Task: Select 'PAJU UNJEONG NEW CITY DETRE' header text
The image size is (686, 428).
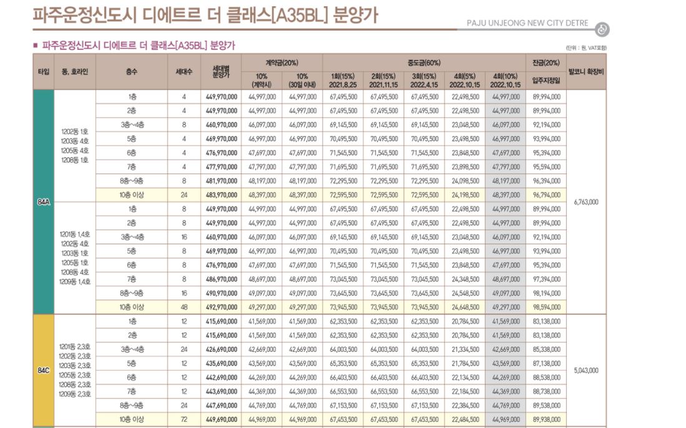Action: point(527,23)
